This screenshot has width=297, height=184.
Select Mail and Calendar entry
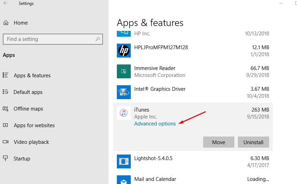pyautogui.click(x=155, y=179)
